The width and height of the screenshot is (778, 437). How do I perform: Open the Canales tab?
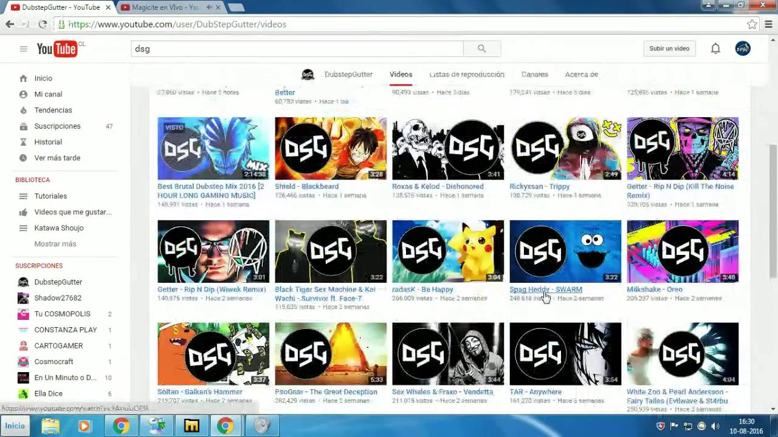click(x=535, y=74)
